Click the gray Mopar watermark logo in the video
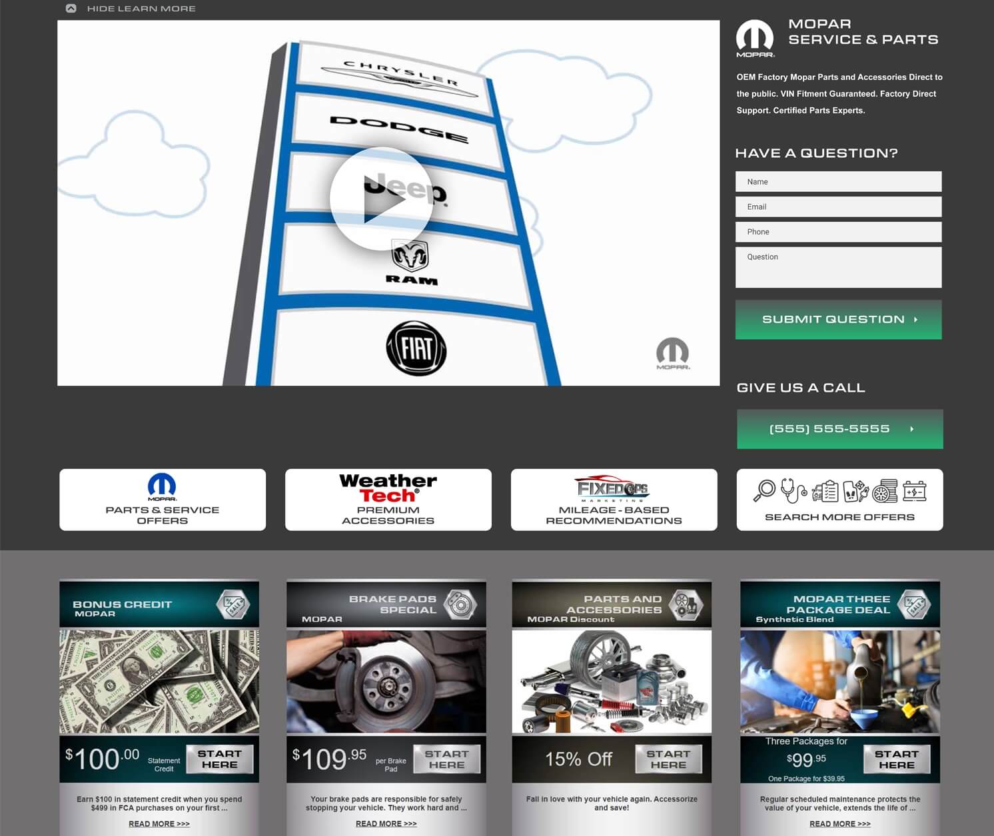994x836 pixels. point(672,353)
